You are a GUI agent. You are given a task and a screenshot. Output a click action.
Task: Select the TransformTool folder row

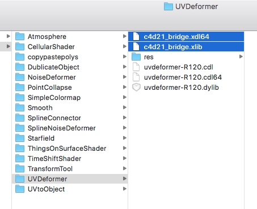[70, 169]
